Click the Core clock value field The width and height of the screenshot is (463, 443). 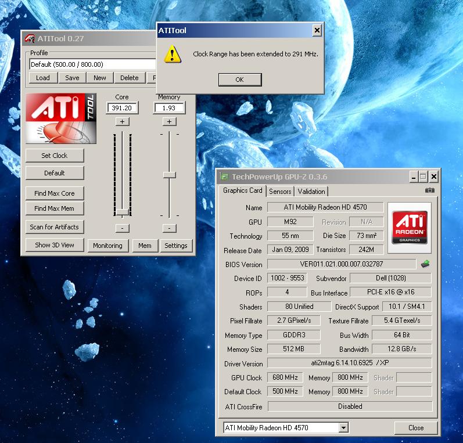click(121, 108)
